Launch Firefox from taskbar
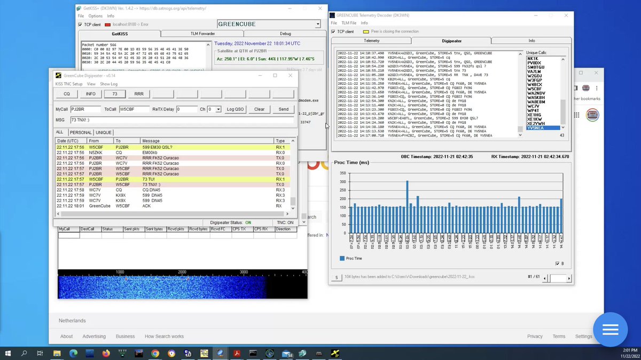Screen dimensions: 641x360 click(x=106, y=353)
